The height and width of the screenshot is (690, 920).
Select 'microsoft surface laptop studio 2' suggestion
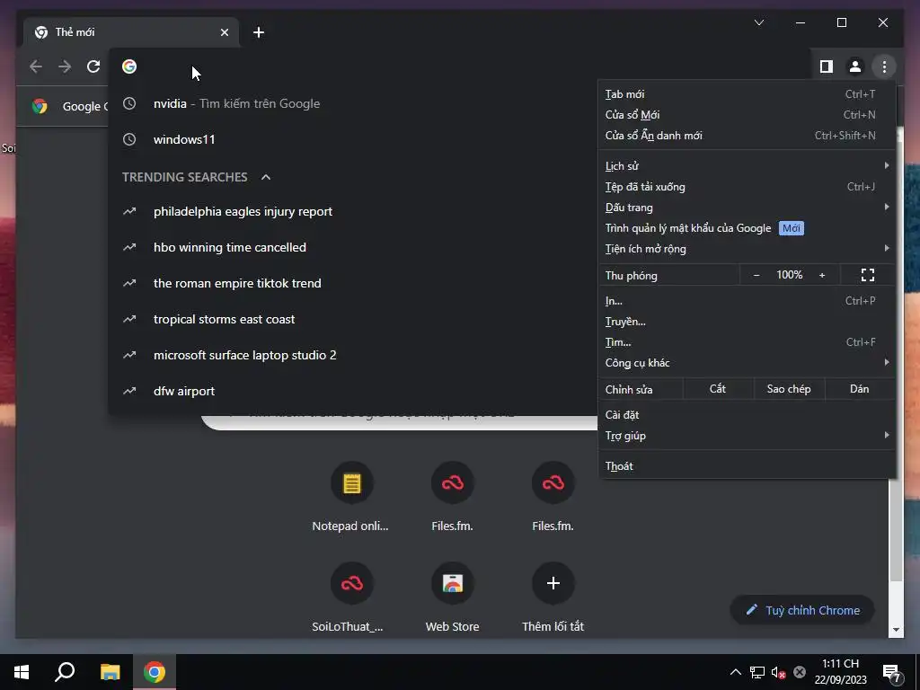(352, 355)
